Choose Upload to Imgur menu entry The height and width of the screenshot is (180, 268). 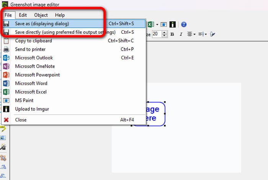click(x=74, y=109)
